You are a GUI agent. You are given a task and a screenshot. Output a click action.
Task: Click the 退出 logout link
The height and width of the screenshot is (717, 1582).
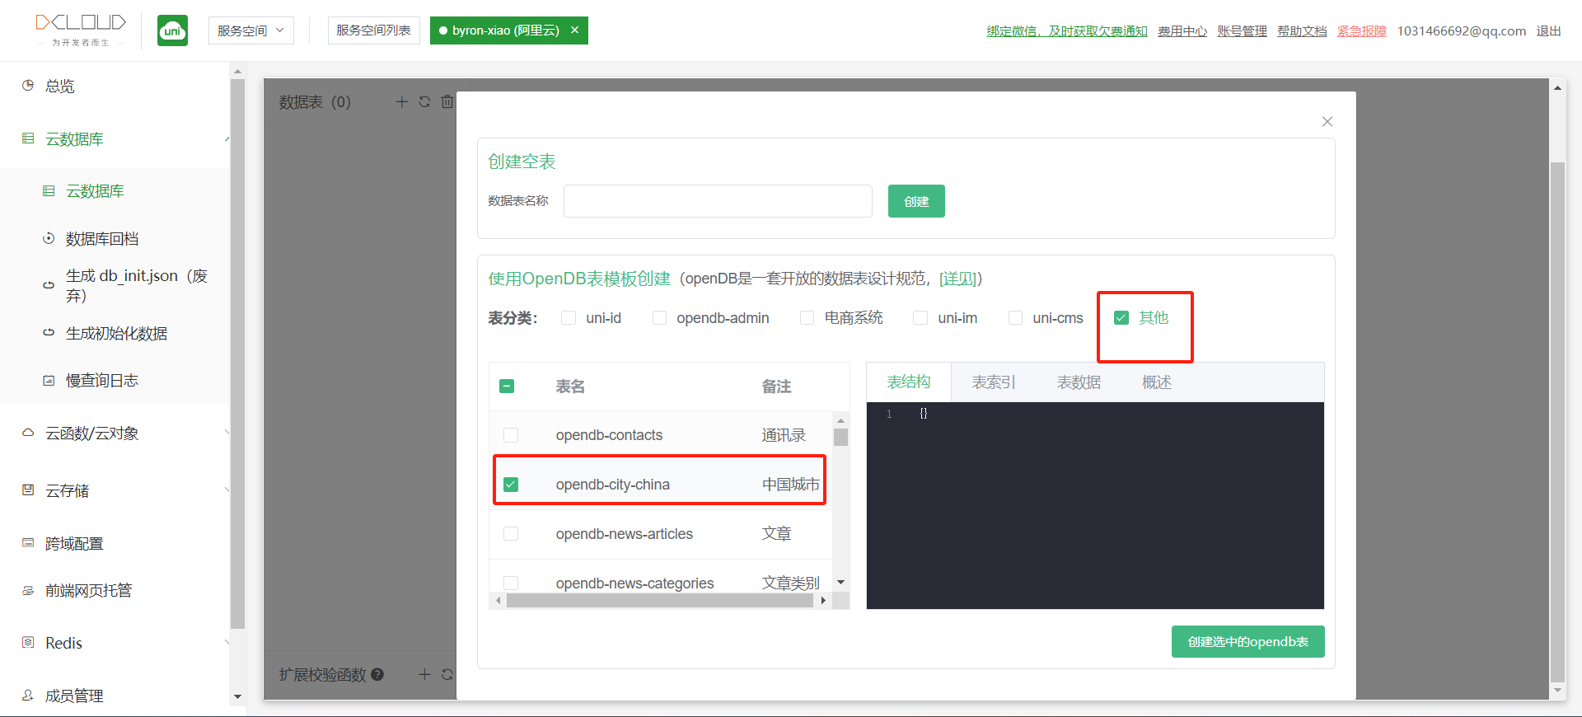tap(1549, 31)
